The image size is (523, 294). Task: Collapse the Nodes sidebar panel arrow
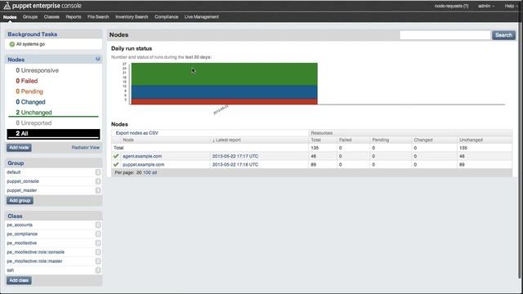tap(98, 60)
